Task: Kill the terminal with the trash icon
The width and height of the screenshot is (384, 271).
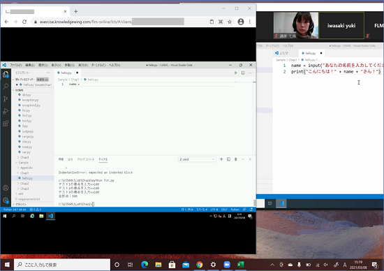Action: click(235, 159)
